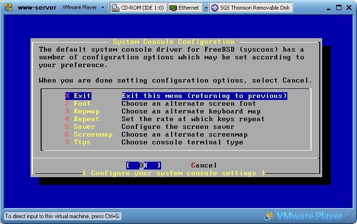Expand the dropdown arrow next to Ethernet
The height and width of the screenshot is (224, 357).
(206, 8)
